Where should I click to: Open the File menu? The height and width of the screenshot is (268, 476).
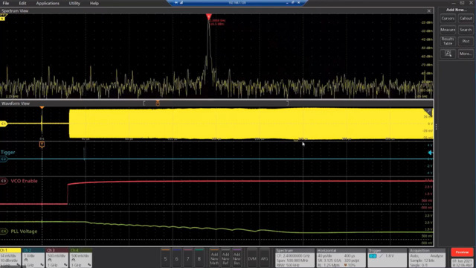click(6, 3)
